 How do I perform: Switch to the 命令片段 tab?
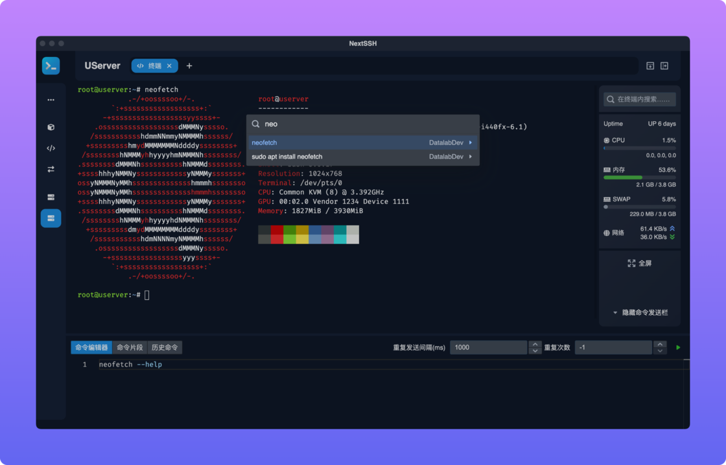coord(130,348)
